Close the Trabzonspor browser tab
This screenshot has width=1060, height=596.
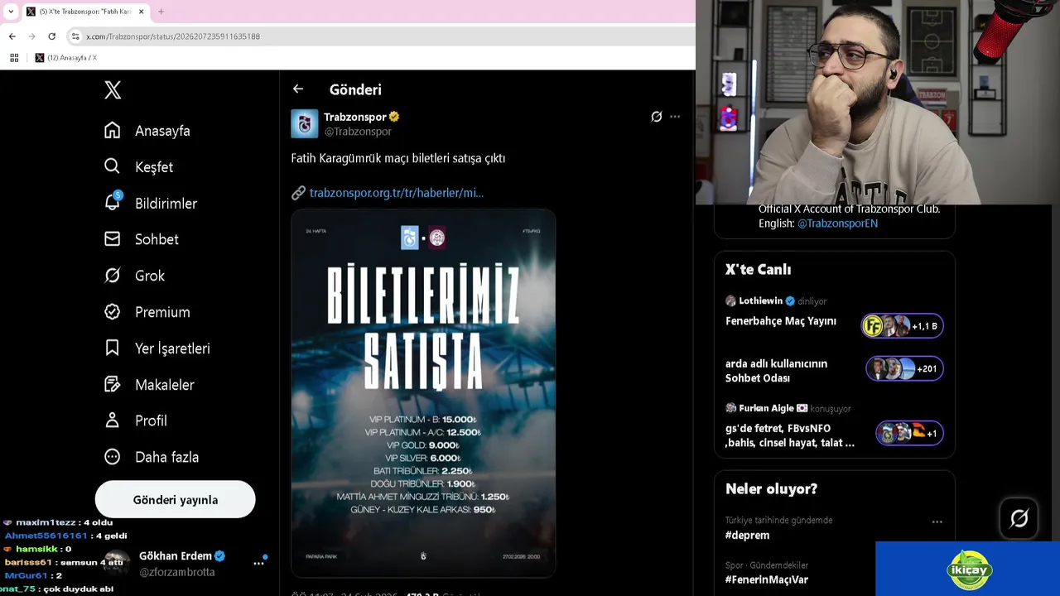pos(142,12)
